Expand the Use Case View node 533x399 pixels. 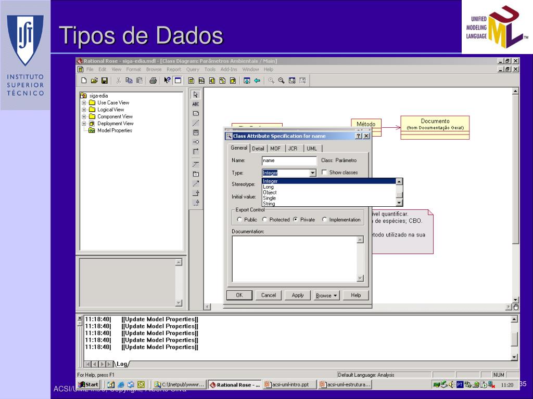[x=84, y=102]
